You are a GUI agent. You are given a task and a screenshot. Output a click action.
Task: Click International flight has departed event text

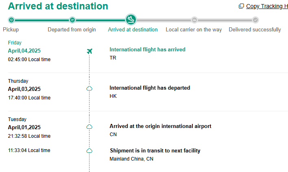(x=150, y=88)
